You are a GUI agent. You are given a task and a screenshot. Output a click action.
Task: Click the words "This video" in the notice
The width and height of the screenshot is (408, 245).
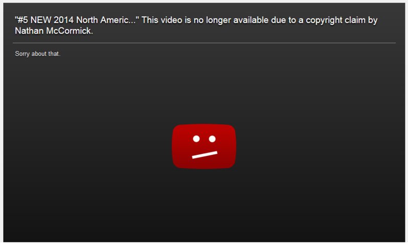[x=162, y=20]
